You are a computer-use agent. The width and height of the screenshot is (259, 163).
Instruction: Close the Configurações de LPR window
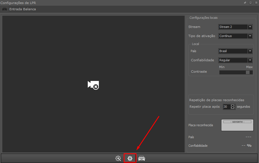[x=256, y=3]
